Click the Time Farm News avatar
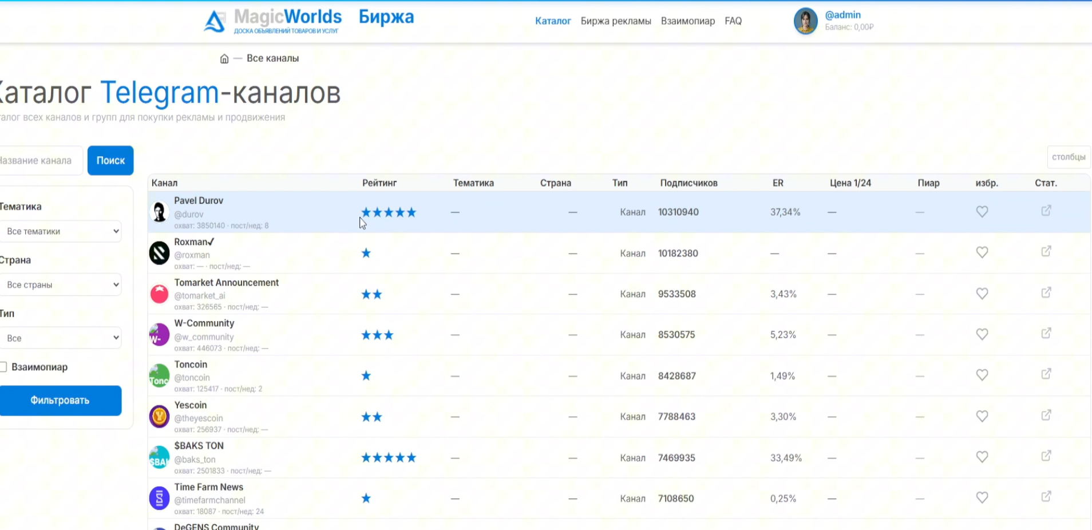This screenshot has width=1092, height=530. 159,498
